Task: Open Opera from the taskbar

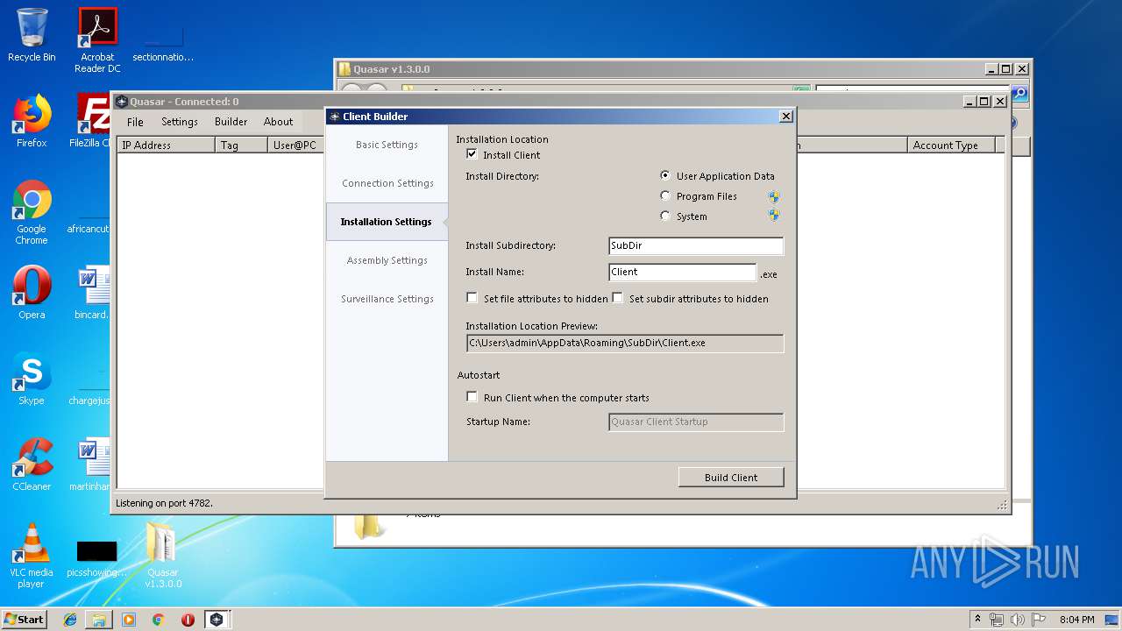Action: coord(188,620)
